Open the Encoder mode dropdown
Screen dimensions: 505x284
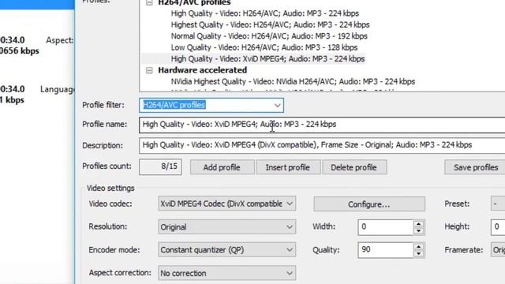tap(226, 250)
